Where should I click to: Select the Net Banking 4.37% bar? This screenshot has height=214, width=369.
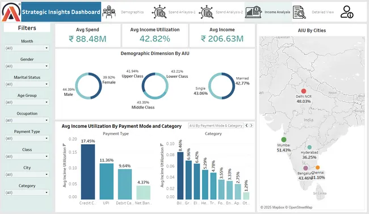(x=143, y=192)
